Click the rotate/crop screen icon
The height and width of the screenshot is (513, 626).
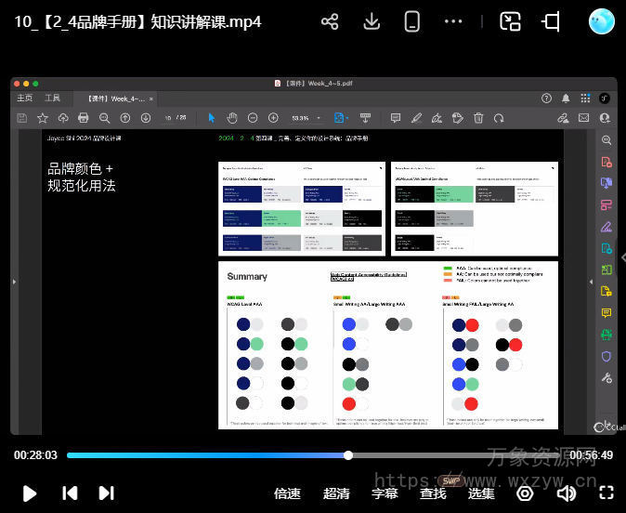[551, 21]
